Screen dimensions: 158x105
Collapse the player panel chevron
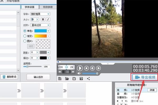(x=108, y=64)
